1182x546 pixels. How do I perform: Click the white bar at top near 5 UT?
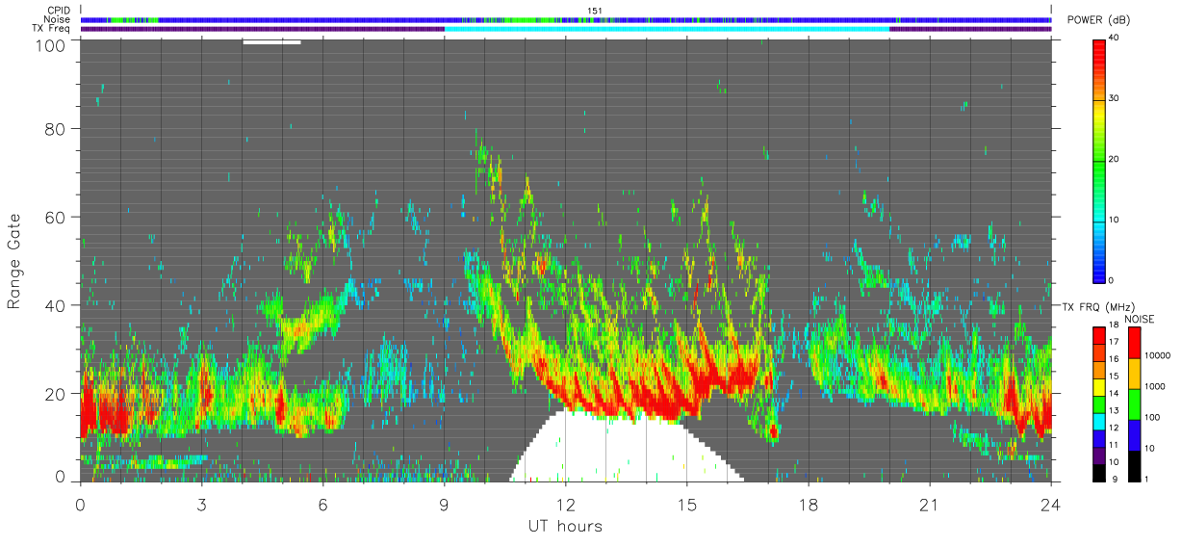271,41
